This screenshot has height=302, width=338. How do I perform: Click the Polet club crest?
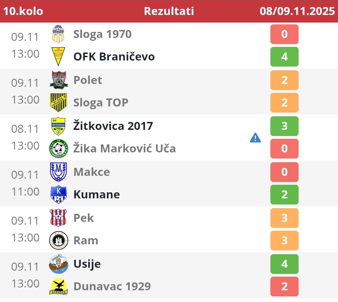click(58, 80)
